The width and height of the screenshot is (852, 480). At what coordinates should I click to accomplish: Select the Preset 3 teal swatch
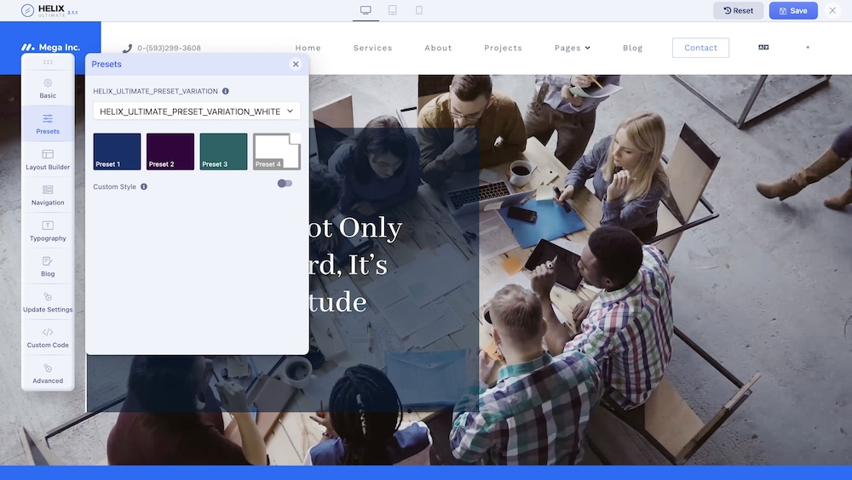pyautogui.click(x=223, y=151)
